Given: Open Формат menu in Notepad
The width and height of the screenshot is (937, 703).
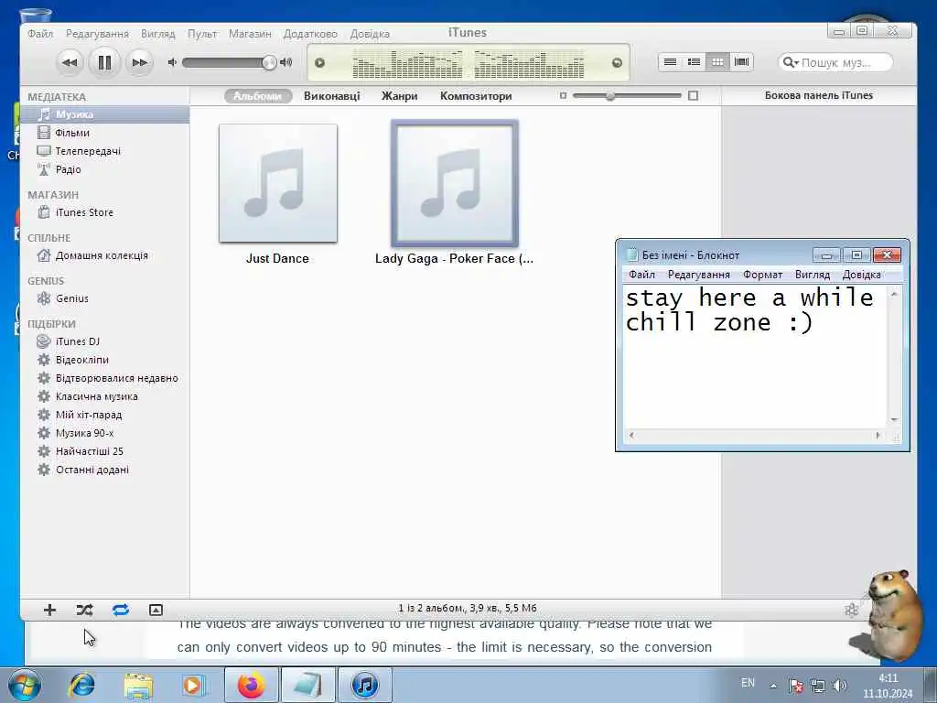Looking at the screenshot, I should (x=762, y=275).
